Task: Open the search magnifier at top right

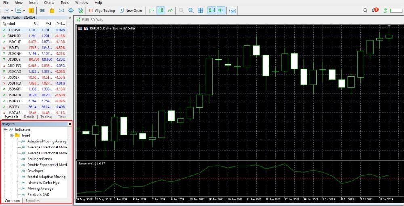Action: point(365,10)
